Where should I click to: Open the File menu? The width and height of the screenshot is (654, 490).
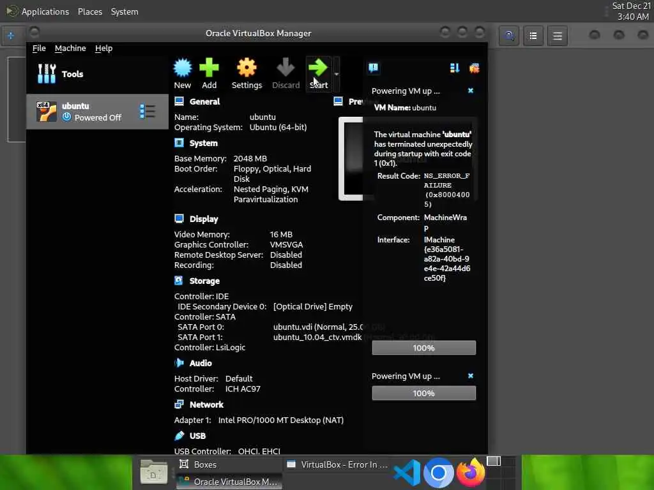pos(39,48)
